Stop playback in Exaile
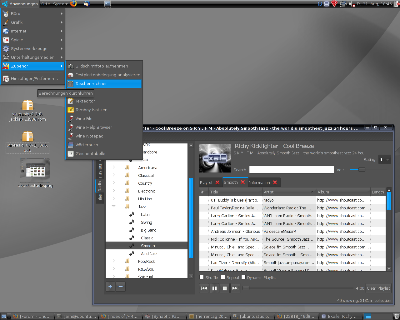400x320 pixels. (225, 288)
